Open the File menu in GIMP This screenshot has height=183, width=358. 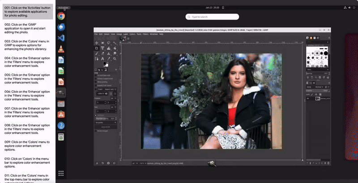(96, 34)
